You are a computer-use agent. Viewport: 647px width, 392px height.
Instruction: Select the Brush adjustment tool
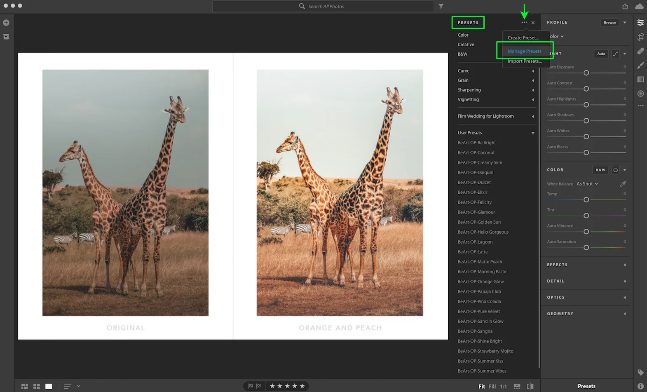pyautogui.click(x=640, y=65)
